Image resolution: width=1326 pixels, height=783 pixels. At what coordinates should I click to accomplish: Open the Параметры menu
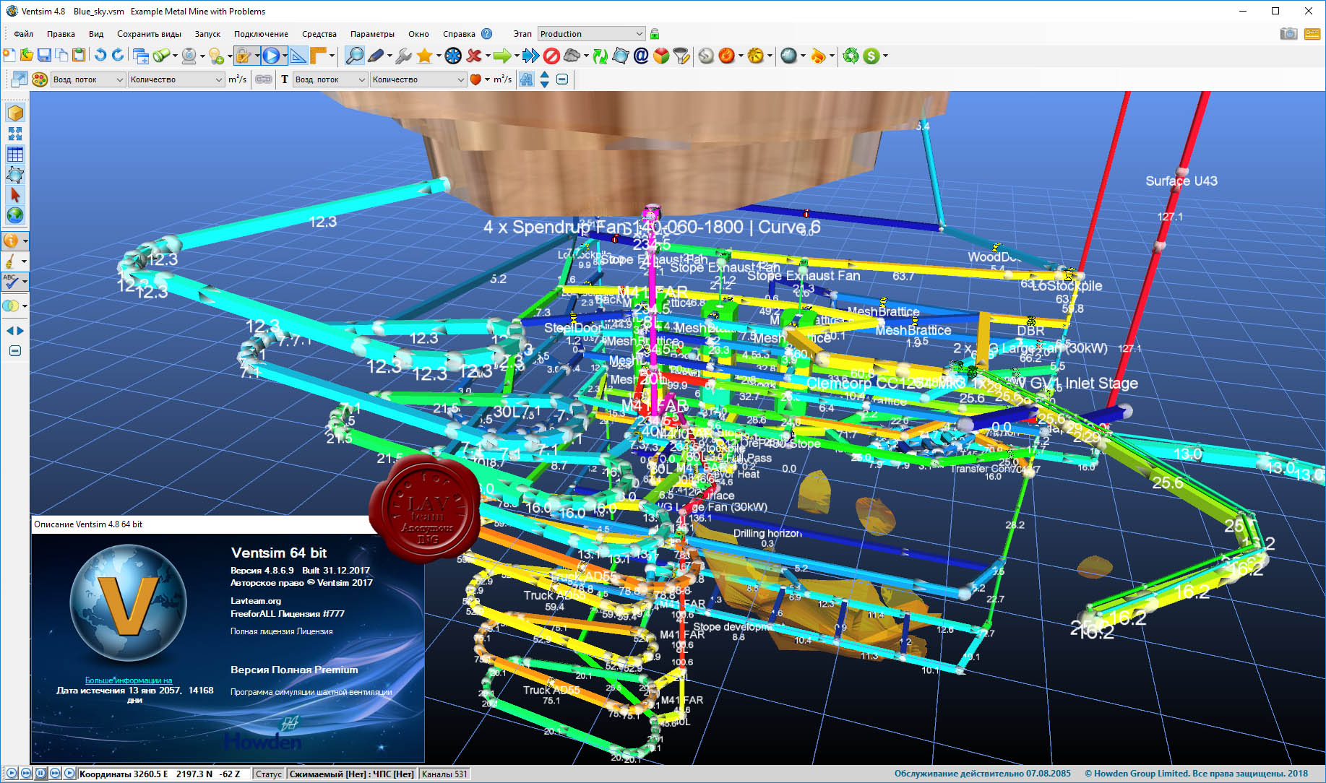pyautogui.click(x=372, y=34)
